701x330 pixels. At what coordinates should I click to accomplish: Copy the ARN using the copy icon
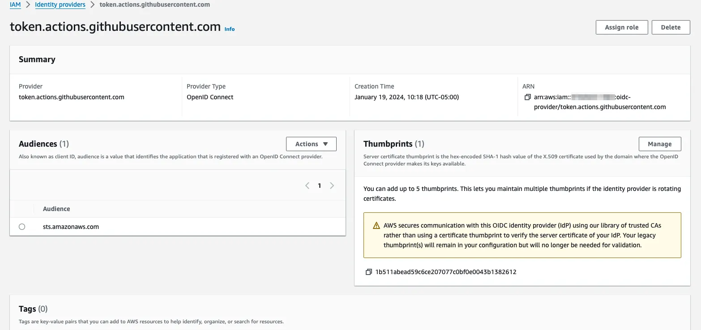tap(527, 97)
